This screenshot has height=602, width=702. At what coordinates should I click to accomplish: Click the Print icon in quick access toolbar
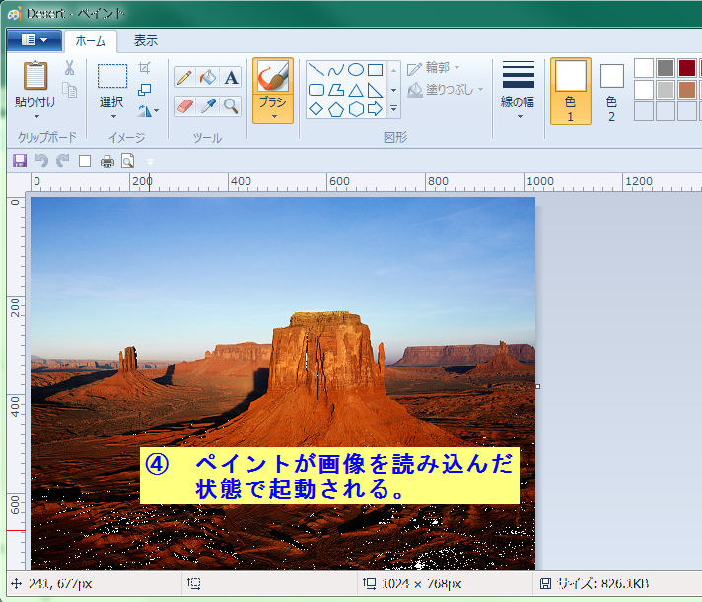point(106,161)
